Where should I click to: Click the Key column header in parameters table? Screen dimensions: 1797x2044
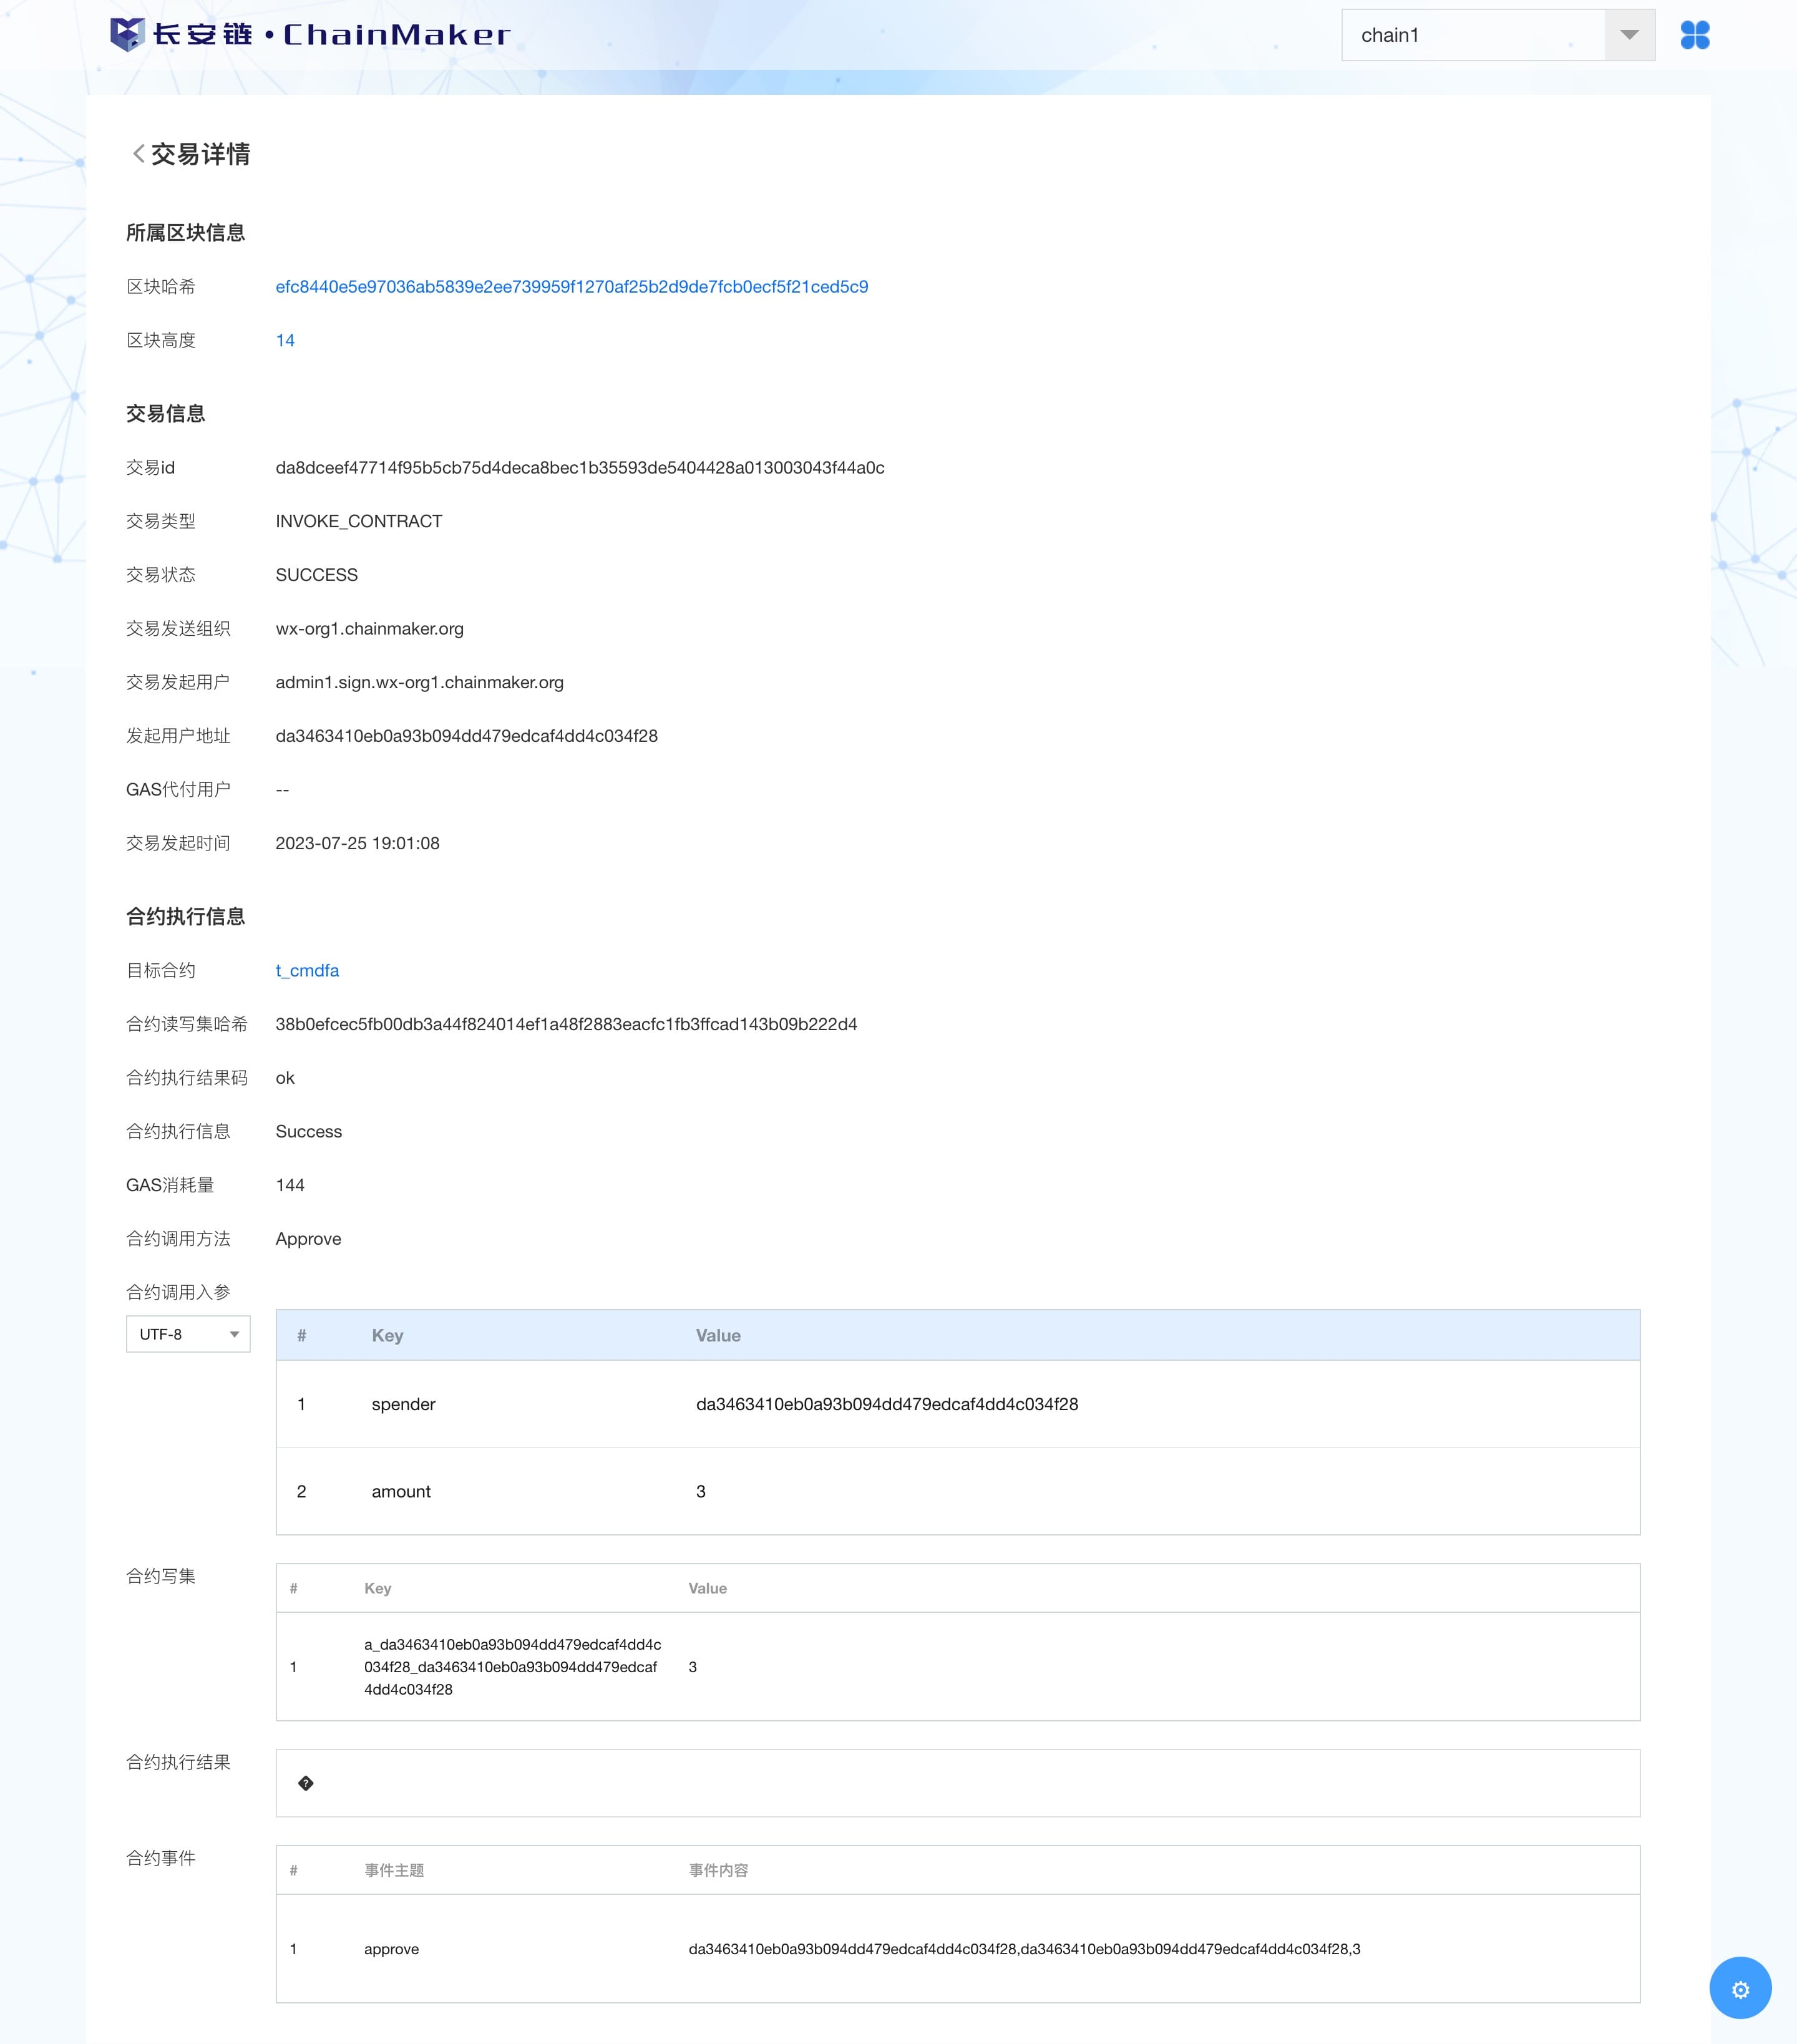click(x=387, y=1335)
